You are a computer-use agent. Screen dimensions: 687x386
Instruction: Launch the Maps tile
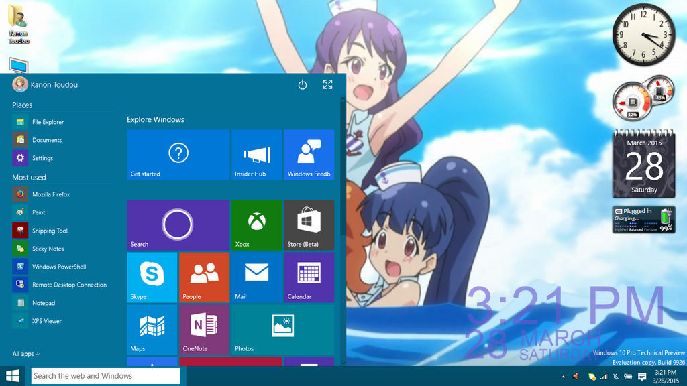point(152,330)
